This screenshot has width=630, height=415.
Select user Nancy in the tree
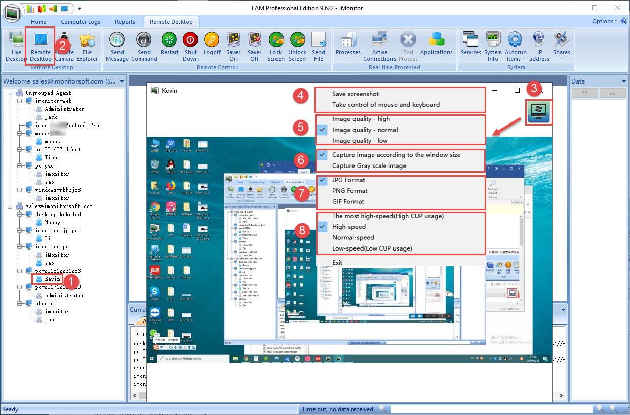pyautogui.click(x=52, y=222)
